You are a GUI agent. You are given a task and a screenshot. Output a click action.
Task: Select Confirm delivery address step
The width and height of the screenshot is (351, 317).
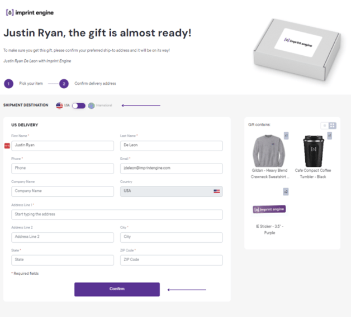95,84
